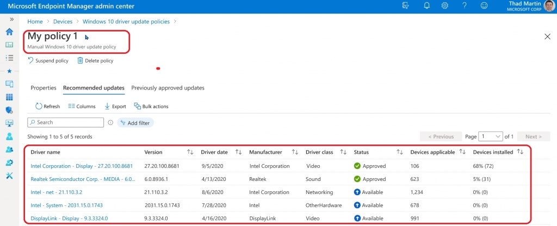Open Intel Corporation - Display - 27.20.100.8681 driver
The width and height of the screenshot is (557, 226).
coord(82,166)
